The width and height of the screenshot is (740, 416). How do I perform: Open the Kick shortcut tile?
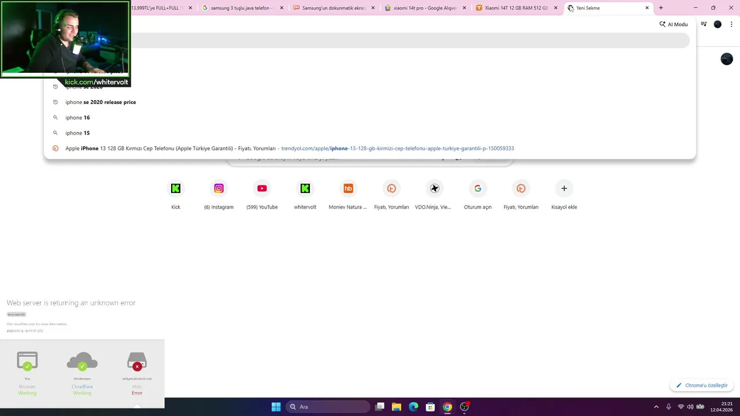pyautogui.click(x=176, y=195)
